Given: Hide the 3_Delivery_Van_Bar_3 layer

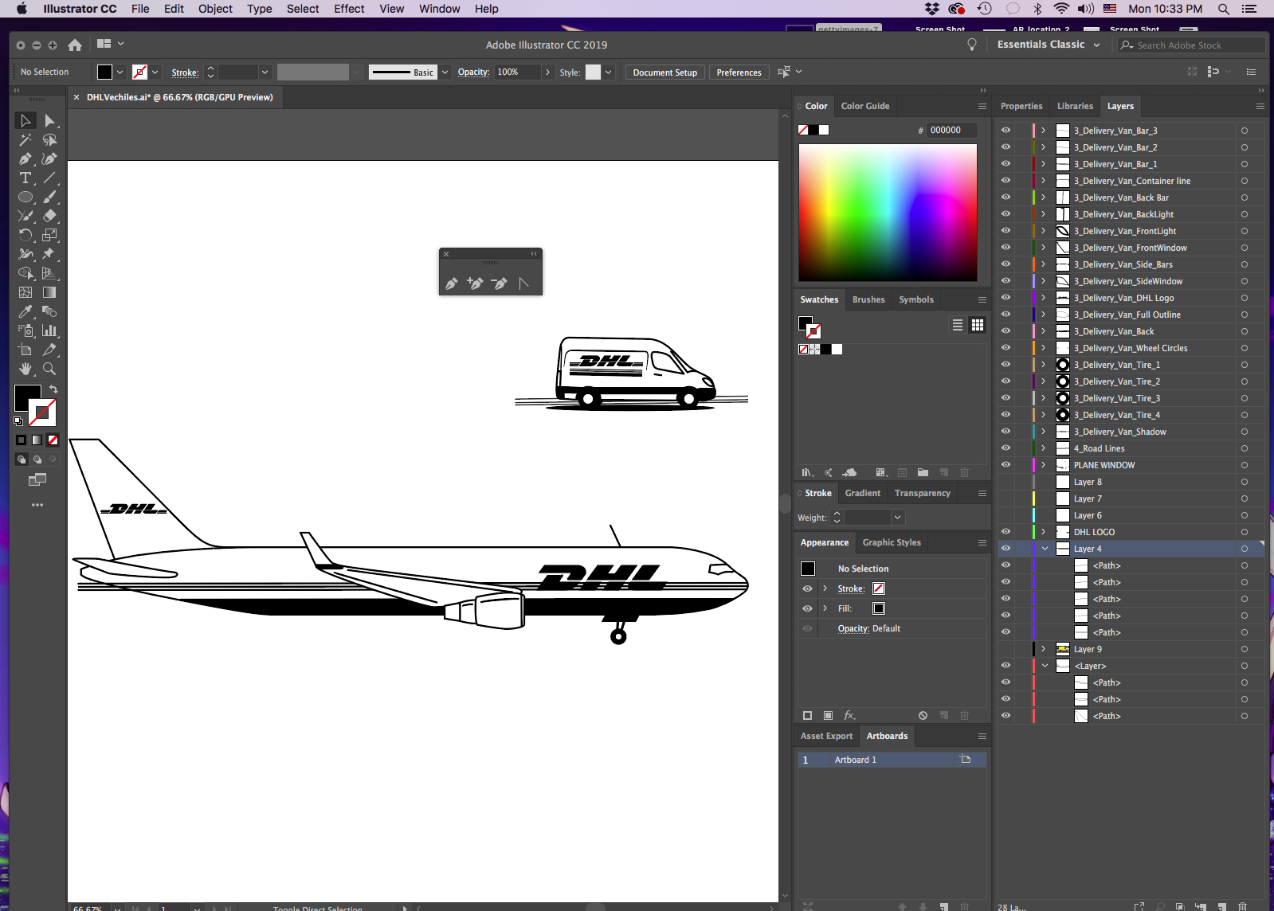Looking at the screenshot, I should pos(1005,131).
